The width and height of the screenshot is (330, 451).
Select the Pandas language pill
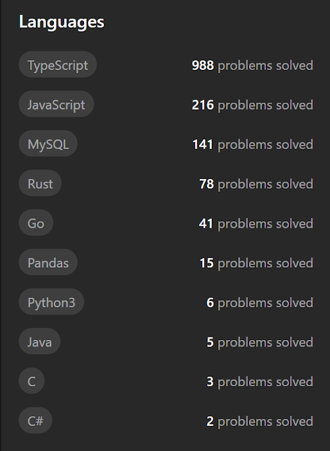[48, 262]
